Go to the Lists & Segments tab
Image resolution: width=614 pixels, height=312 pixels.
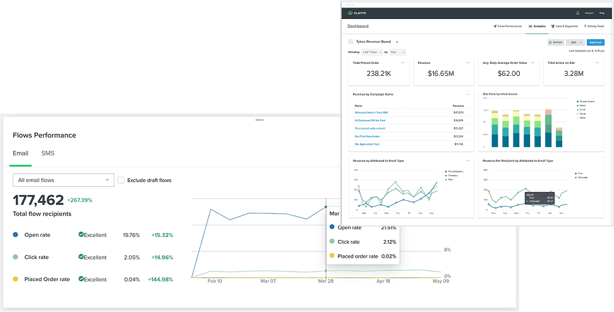(564, 27)
